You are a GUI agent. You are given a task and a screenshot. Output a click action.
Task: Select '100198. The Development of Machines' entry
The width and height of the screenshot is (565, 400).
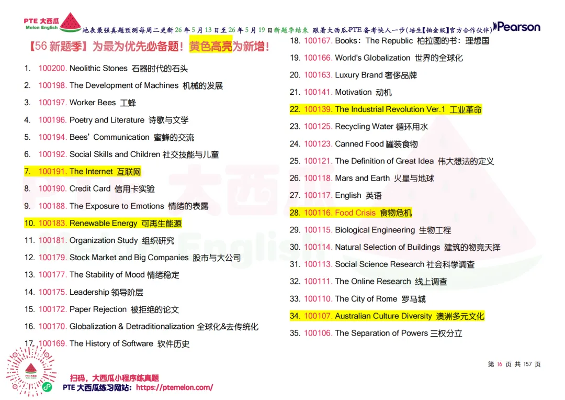tap(123, 85)
